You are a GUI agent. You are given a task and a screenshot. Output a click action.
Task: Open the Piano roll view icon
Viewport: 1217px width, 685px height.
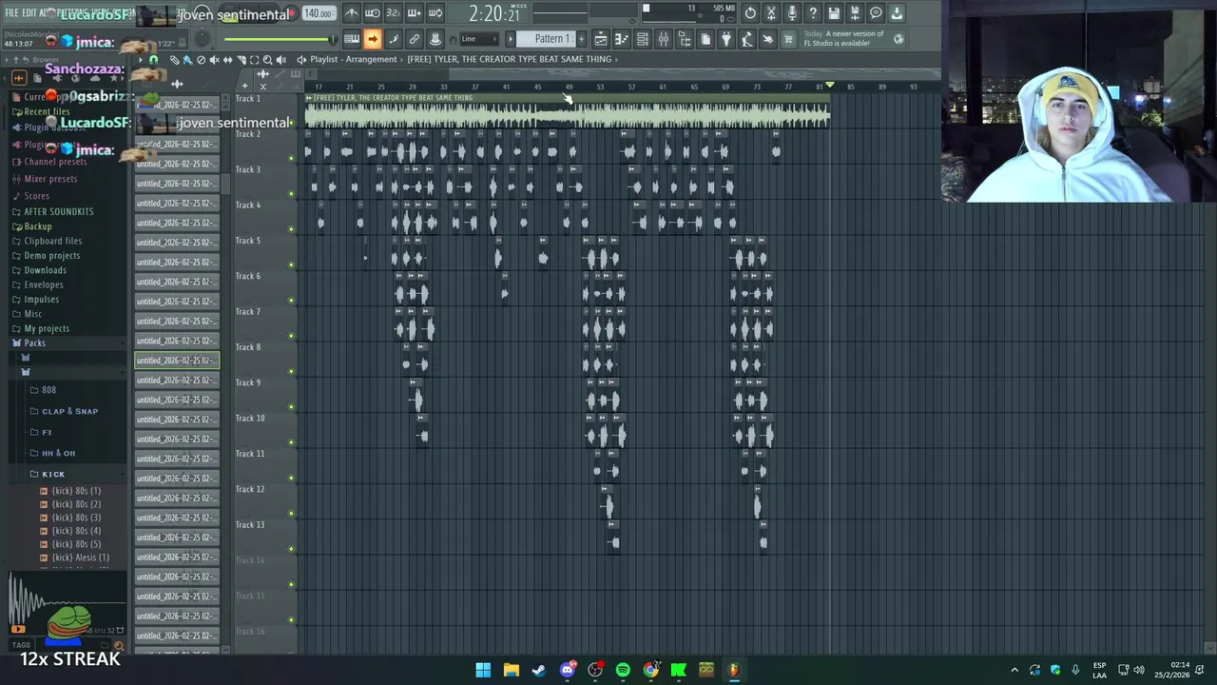[622, 39]
